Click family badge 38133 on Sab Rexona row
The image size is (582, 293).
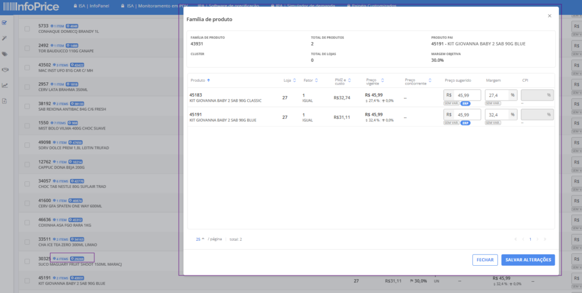pyautogui.click(x=77, y=104)
